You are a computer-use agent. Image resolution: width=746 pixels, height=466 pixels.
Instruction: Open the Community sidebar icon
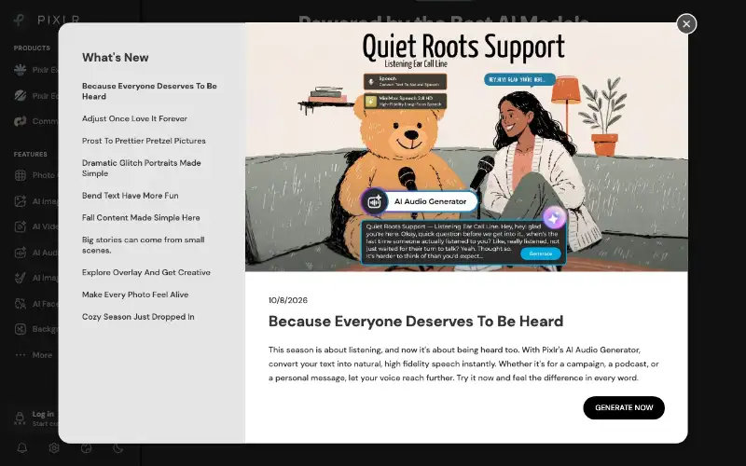(20, 121)
